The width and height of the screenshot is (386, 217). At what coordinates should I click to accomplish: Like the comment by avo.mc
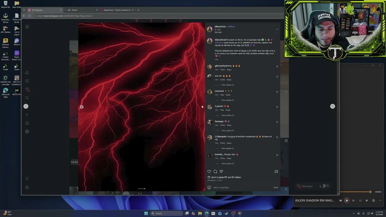tap(277, 77)
